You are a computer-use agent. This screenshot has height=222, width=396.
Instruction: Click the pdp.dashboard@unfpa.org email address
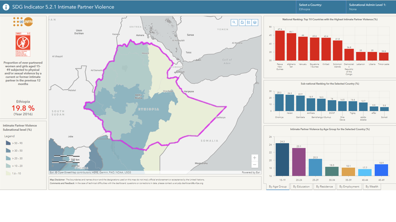click(190, 183)
